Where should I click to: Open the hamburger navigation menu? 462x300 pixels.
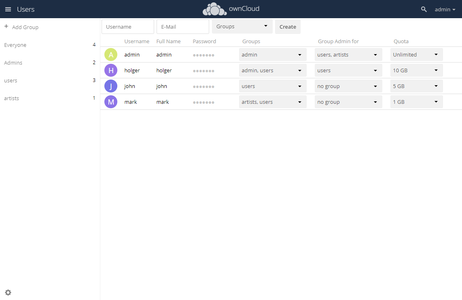pos(8,9)
